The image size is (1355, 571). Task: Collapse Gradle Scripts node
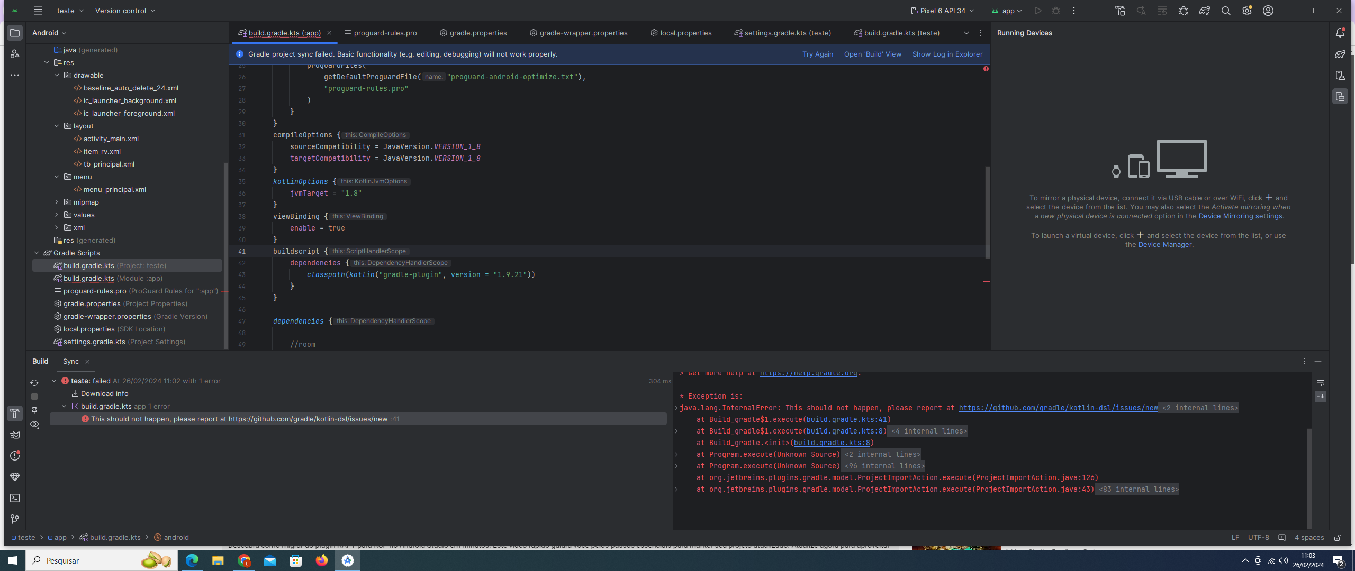pos(37,253)
